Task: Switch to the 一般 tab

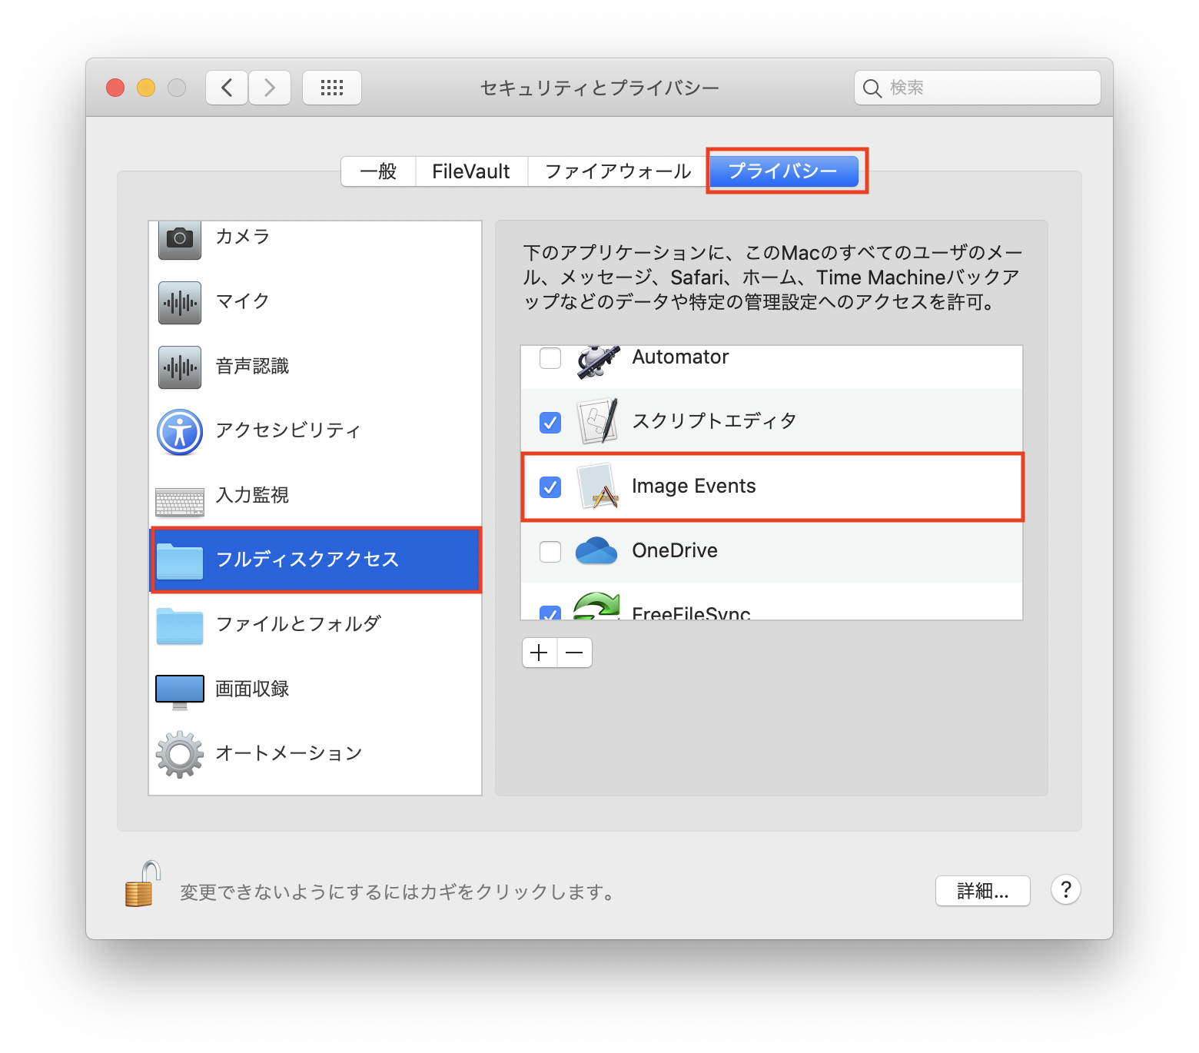Action: [378, 171]
